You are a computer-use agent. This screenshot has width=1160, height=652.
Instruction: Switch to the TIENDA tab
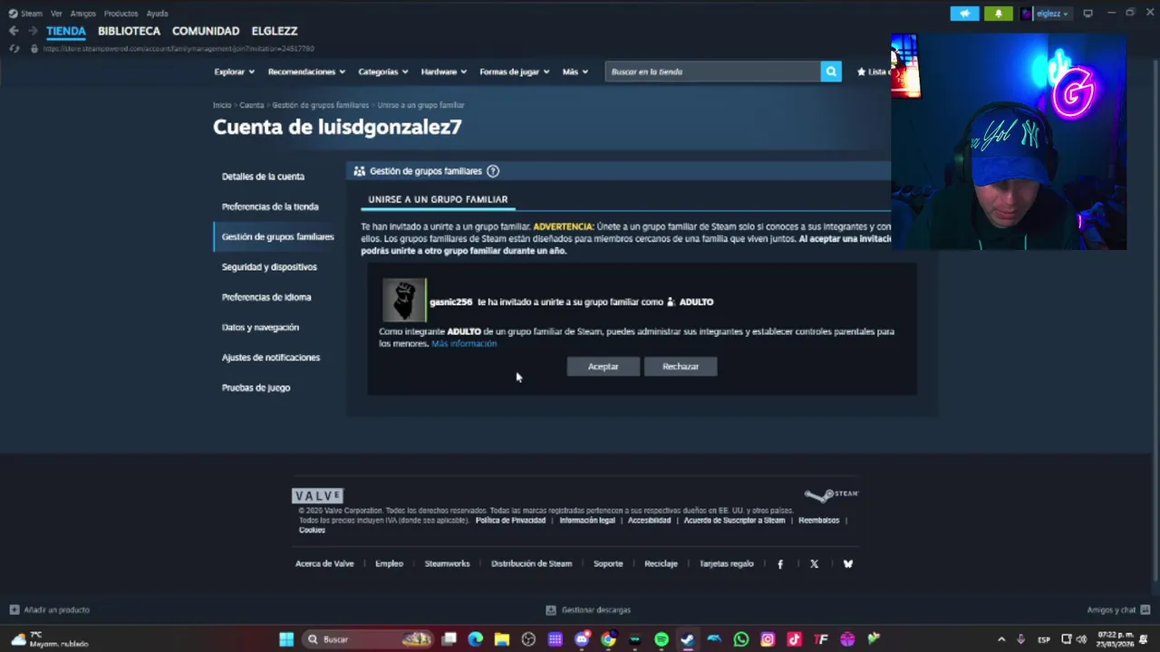pyautogui.click(x=65, y=31)
